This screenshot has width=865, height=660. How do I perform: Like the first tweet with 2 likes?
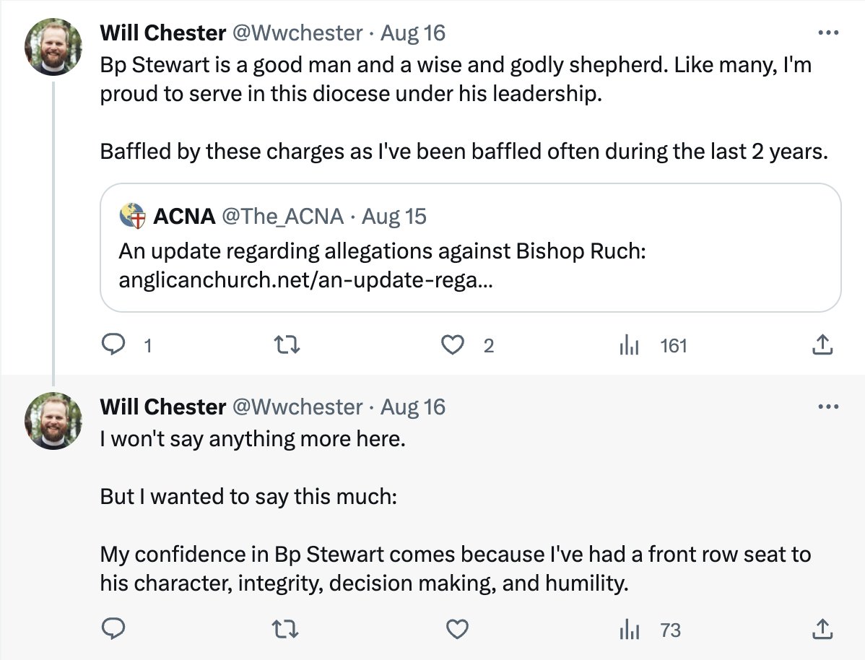[x=453, y=347]
